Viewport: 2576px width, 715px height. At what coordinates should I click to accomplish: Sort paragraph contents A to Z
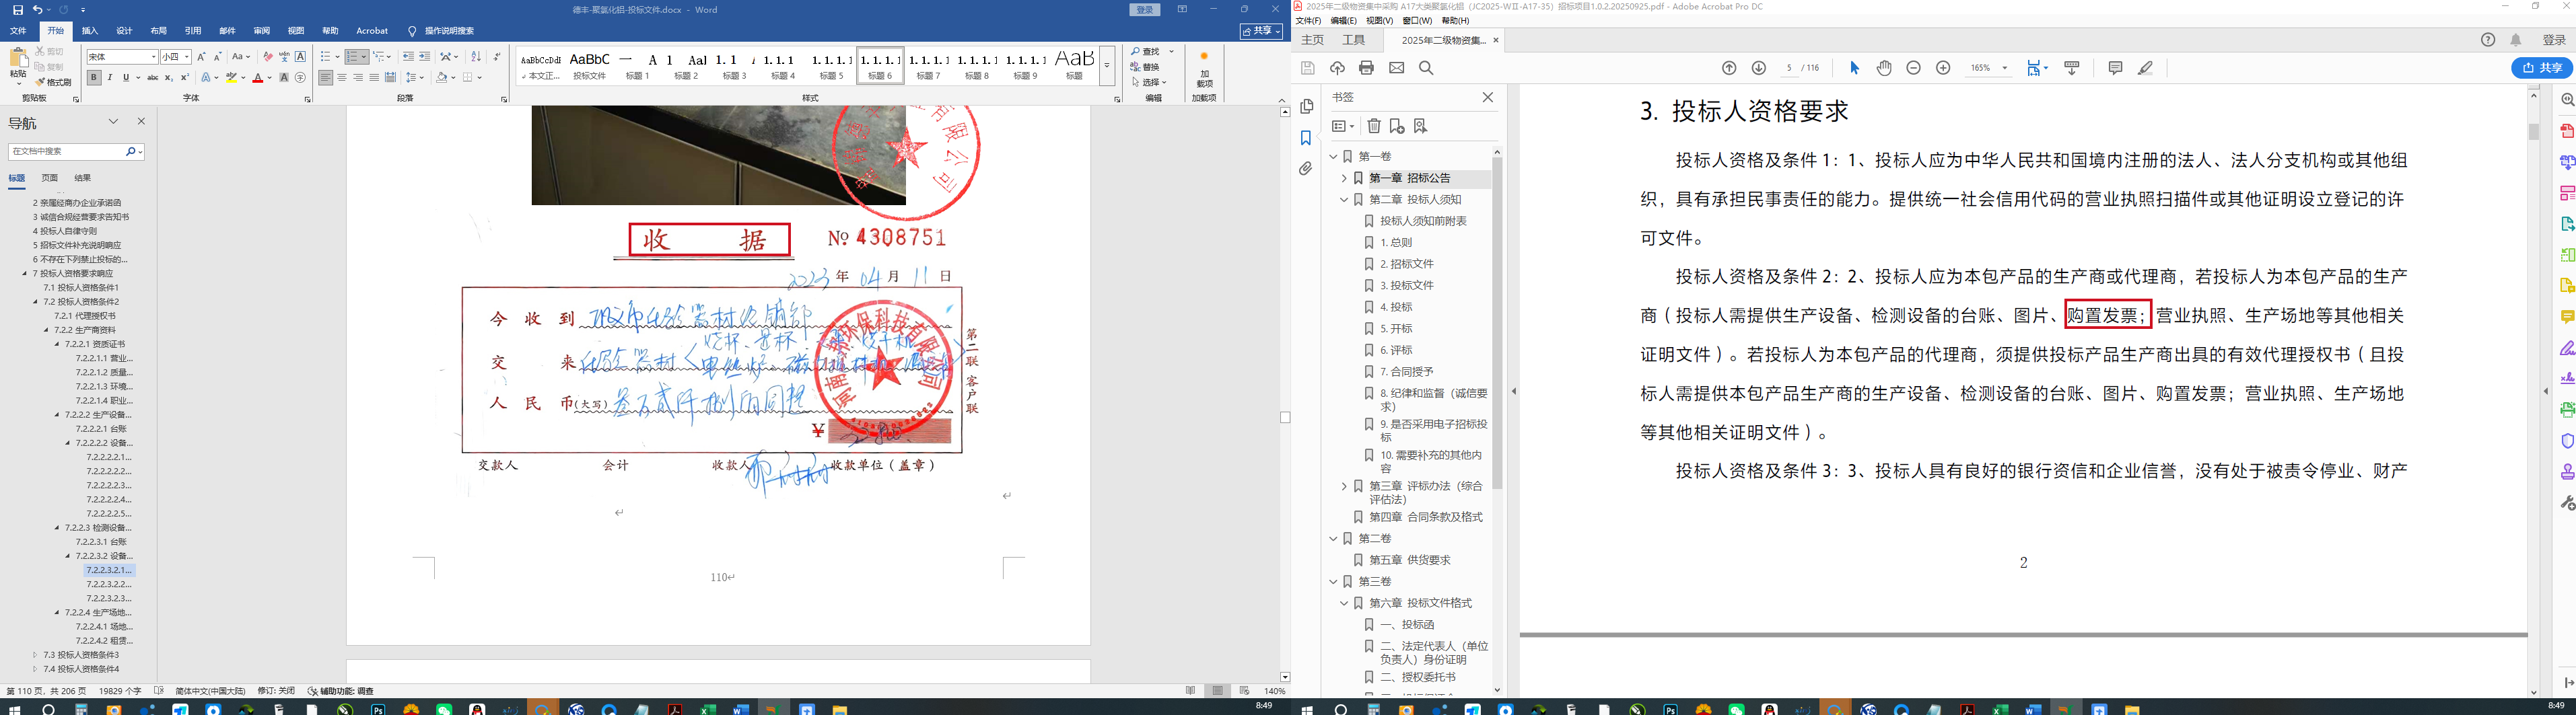[x=476, y=57]
